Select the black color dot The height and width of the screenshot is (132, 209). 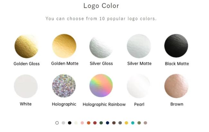(x=69, y=123)
